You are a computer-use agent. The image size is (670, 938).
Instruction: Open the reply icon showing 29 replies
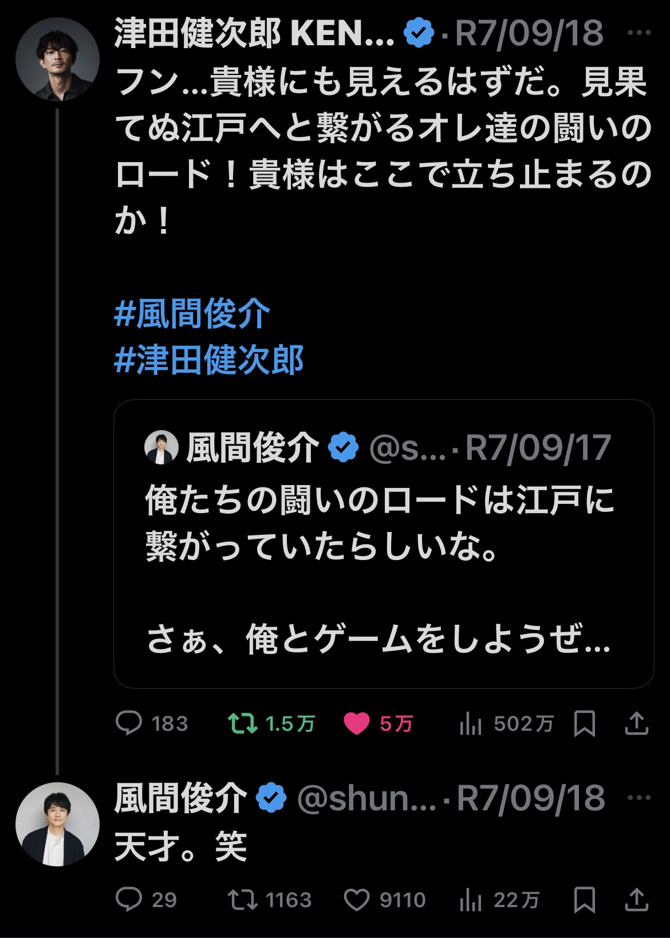coord(129,900)
